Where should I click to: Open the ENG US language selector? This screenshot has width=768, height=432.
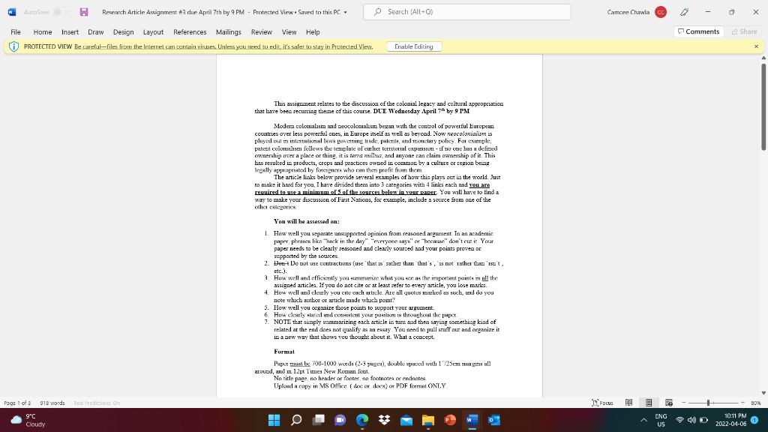[661, 420]
